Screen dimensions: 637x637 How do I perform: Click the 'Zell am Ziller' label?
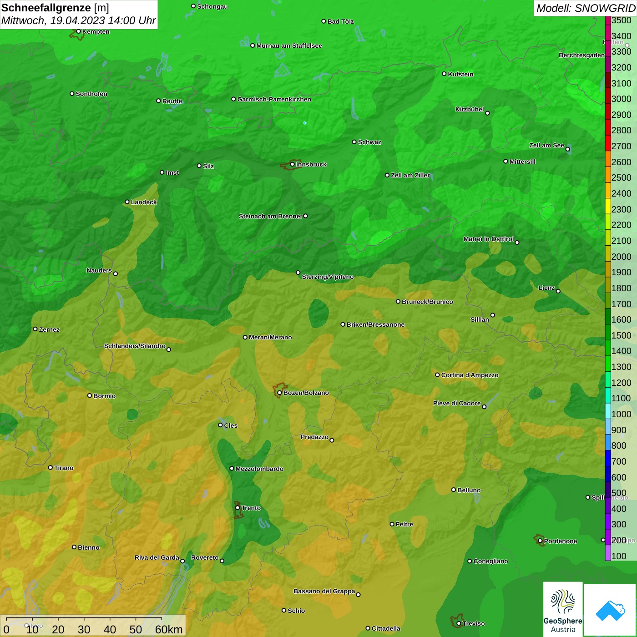point(410,175)
